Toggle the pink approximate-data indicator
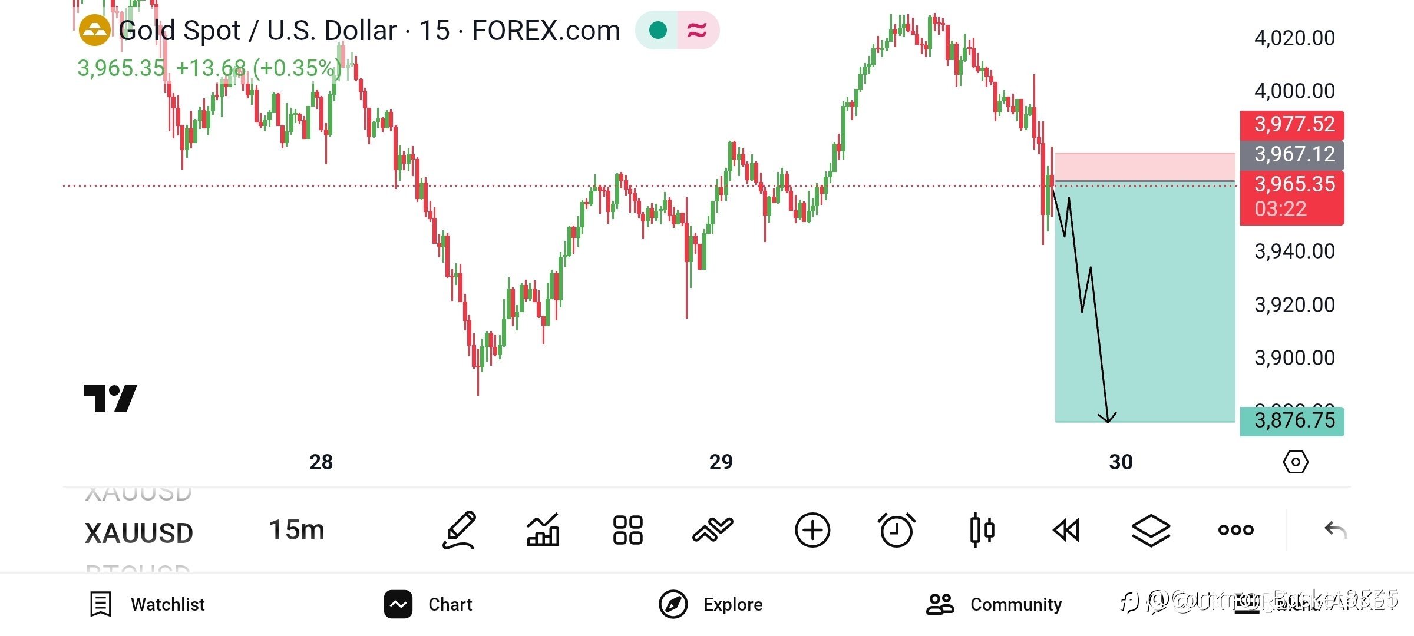1414x636 pixels. 698,30
